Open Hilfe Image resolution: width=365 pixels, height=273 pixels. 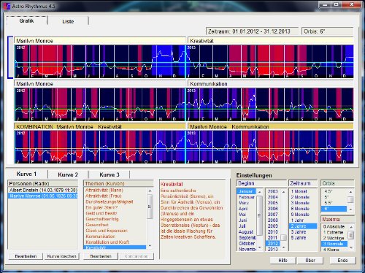tap(283, 261)
